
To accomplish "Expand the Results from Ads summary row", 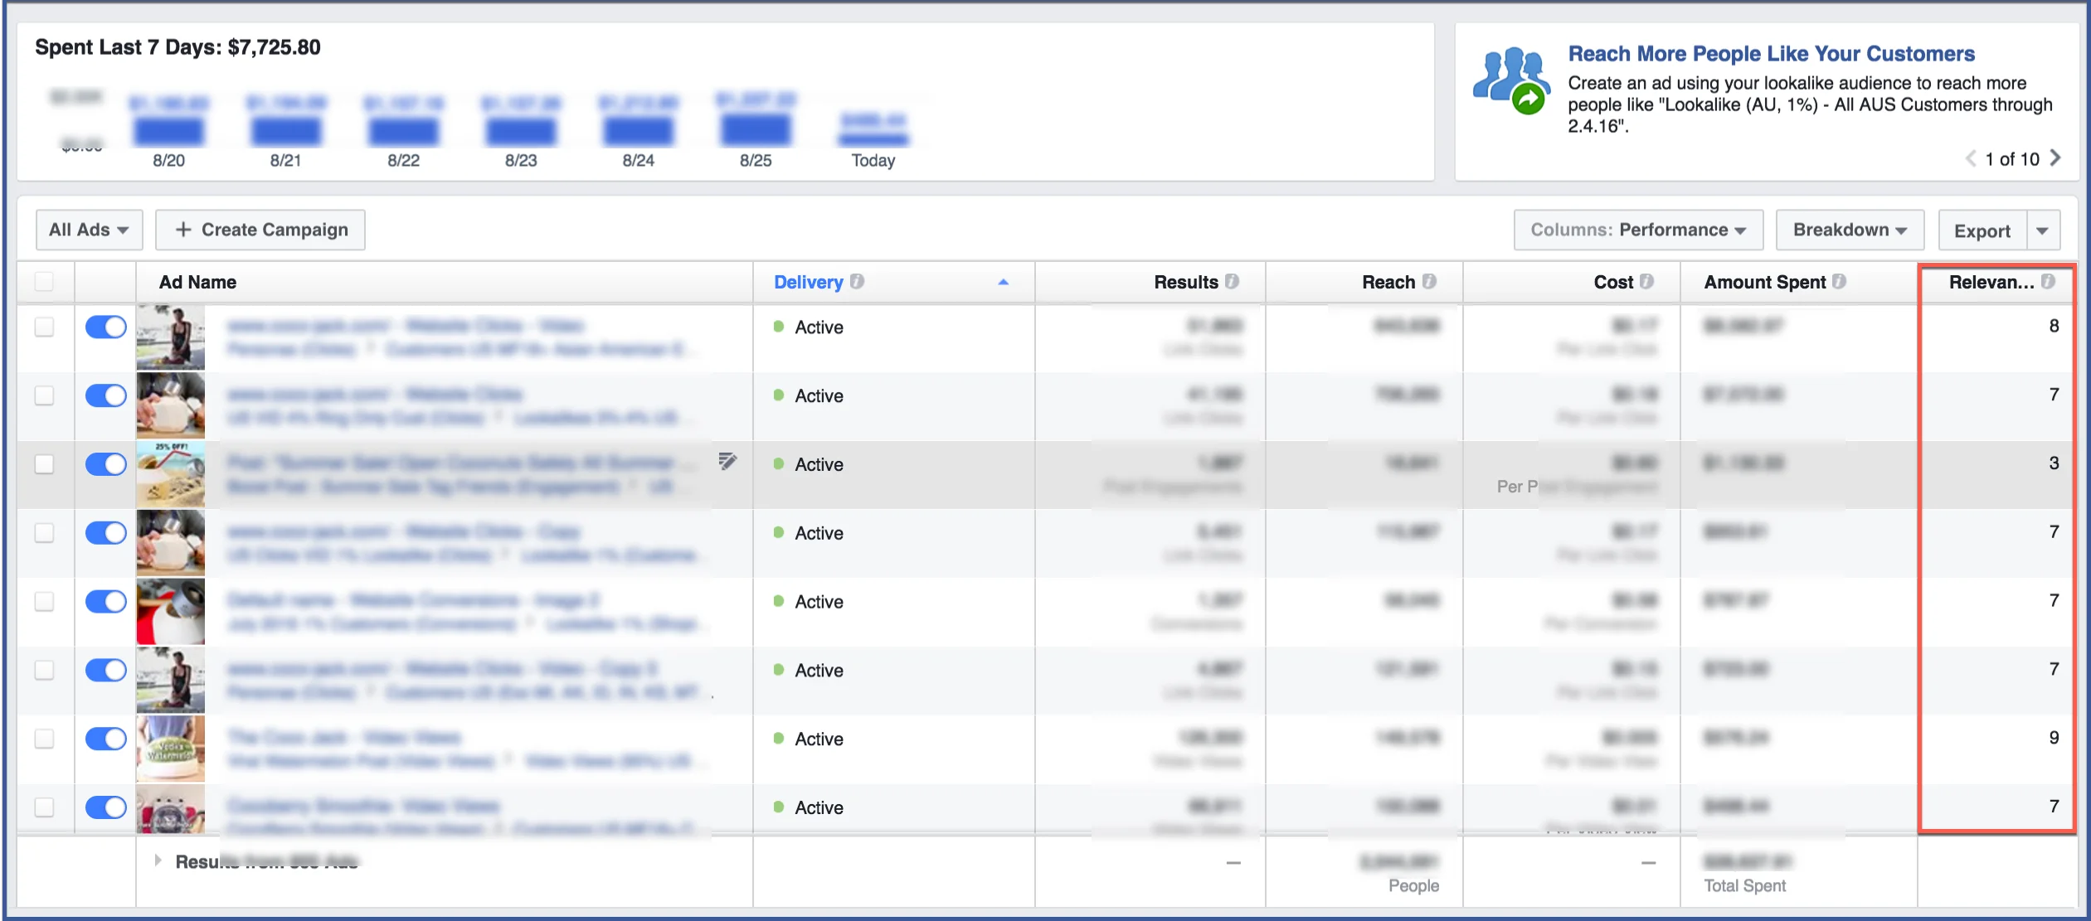I will point(158,860).
